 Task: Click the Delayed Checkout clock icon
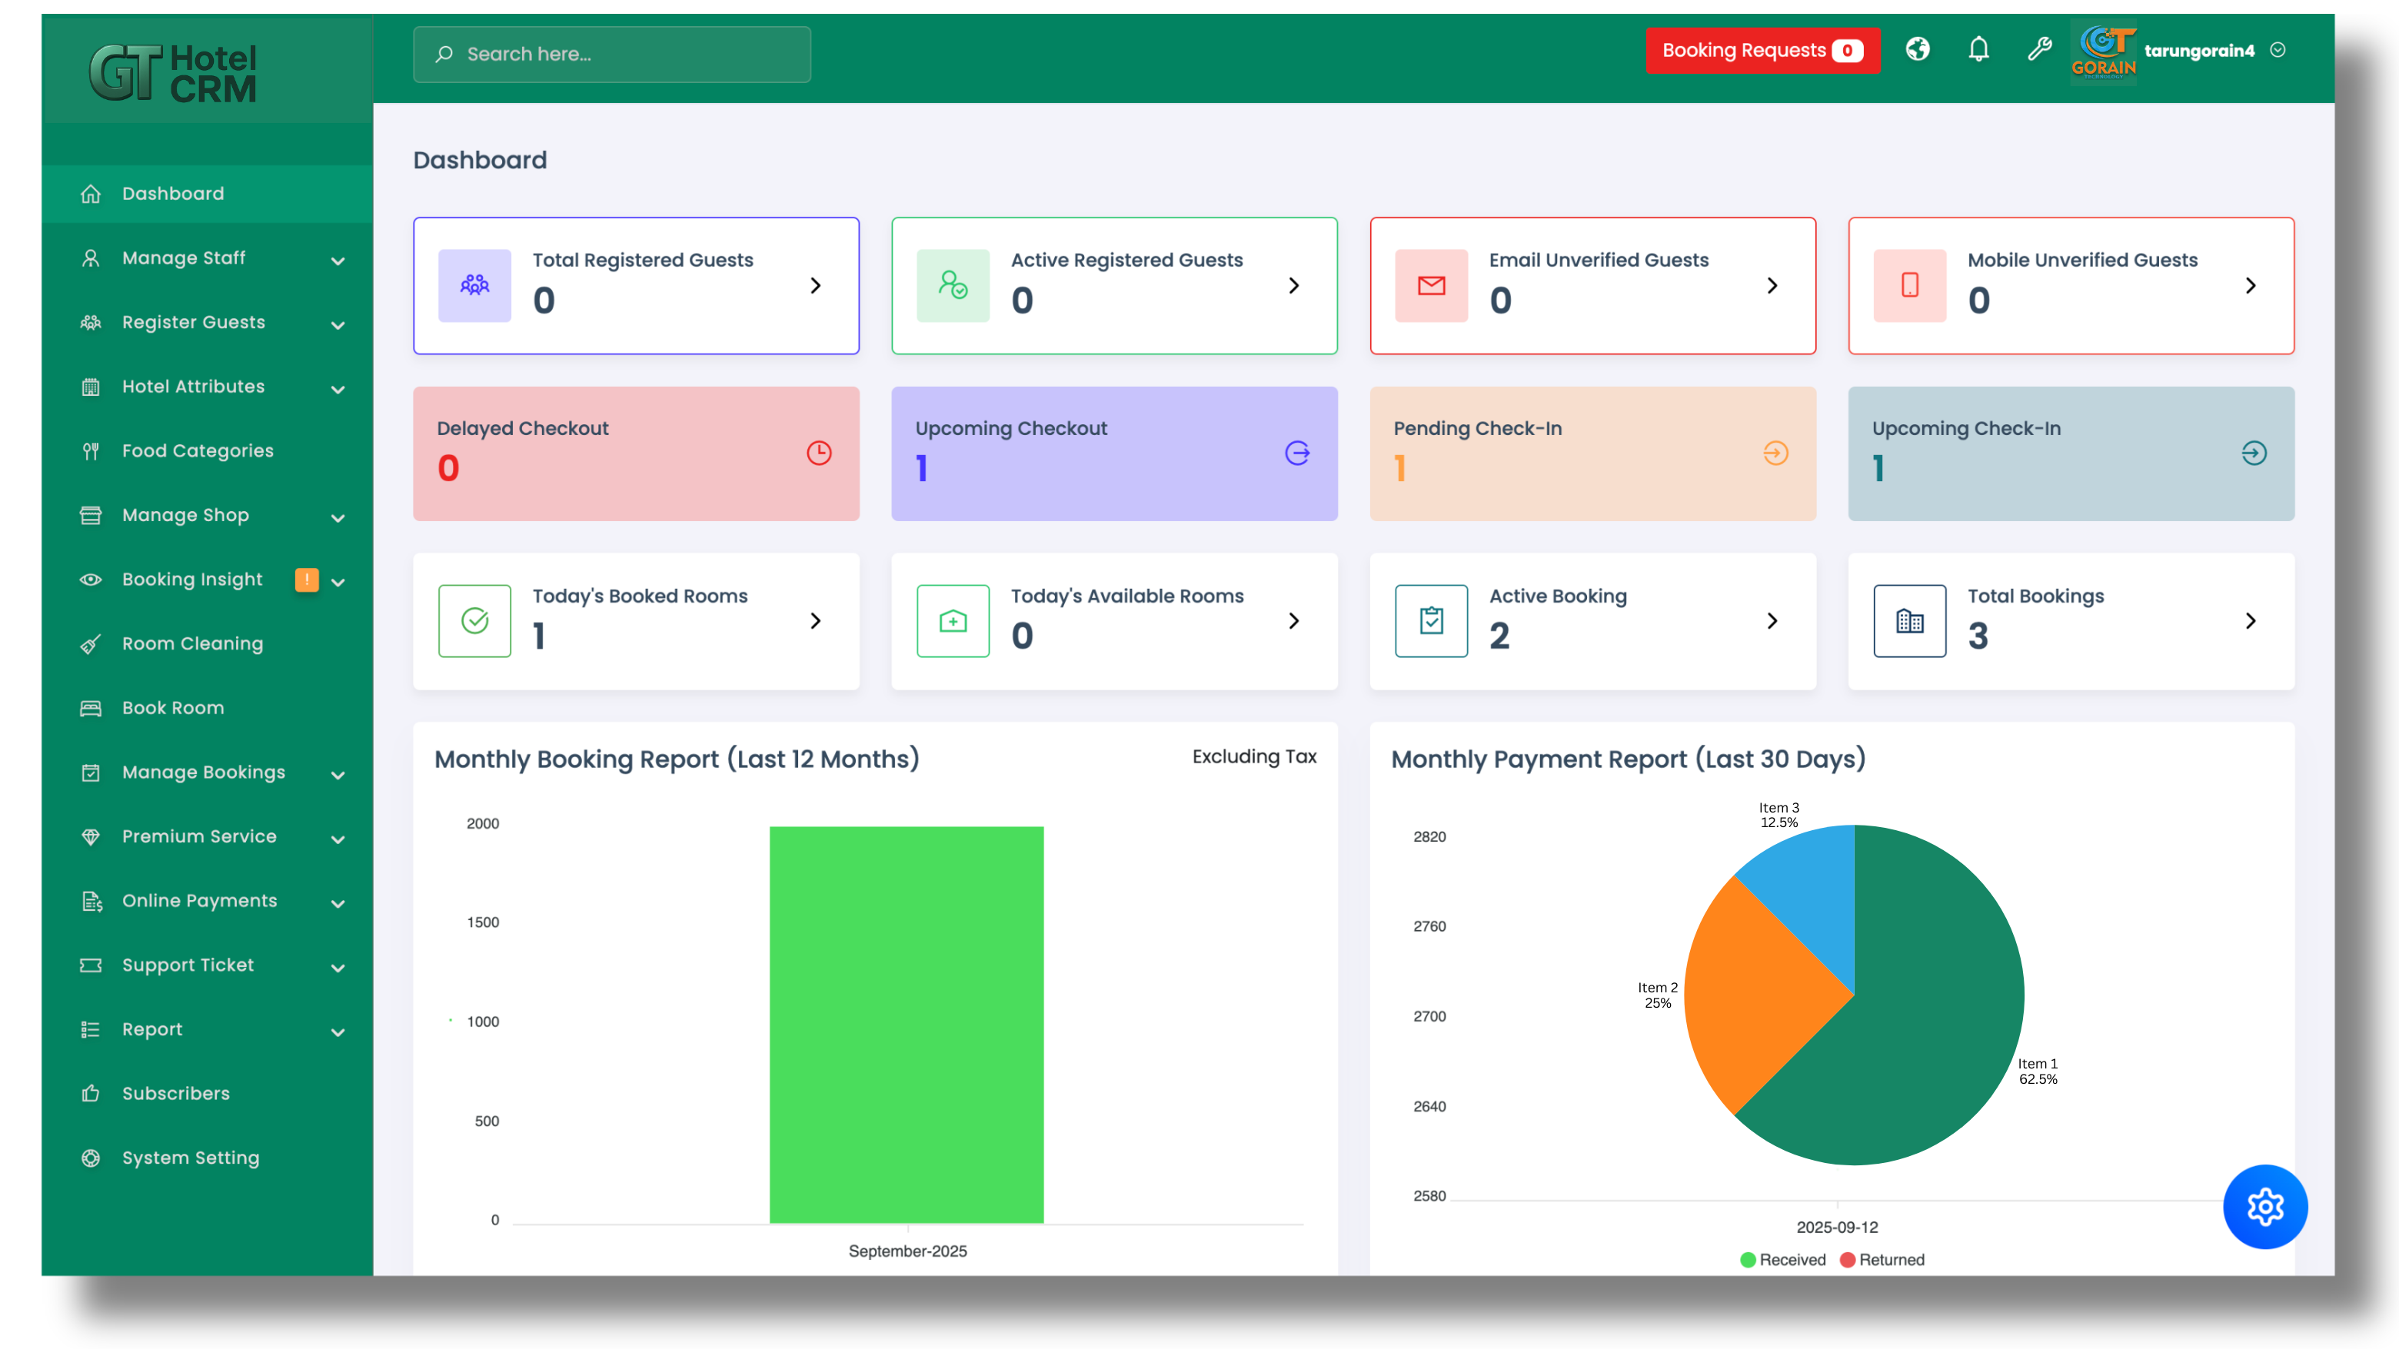coord(819,454)
